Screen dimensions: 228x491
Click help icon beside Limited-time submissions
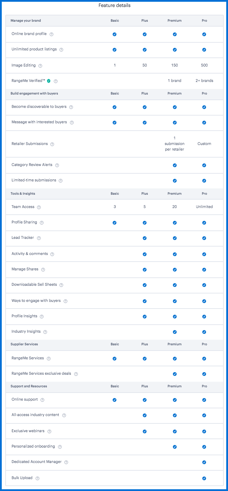point(61,181)
